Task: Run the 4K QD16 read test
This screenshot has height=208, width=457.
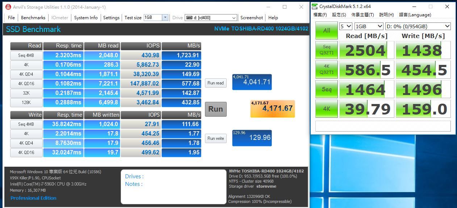Action: point(26,84)
